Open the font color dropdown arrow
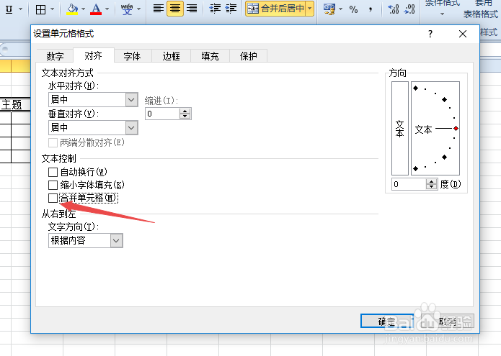The width and height of the screenshot is (501, 356). click(x=107, y=9)
